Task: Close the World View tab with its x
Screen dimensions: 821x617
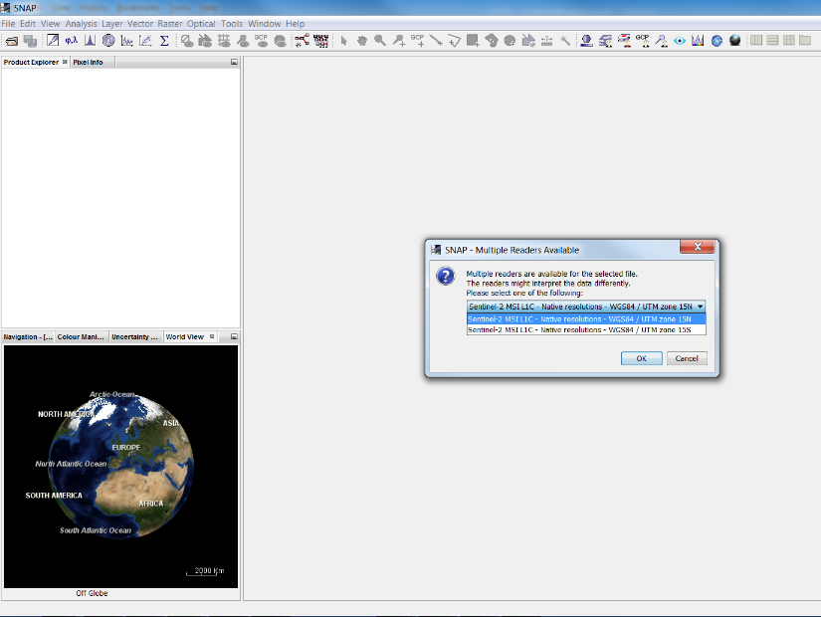Action: (x=212, y=336)
